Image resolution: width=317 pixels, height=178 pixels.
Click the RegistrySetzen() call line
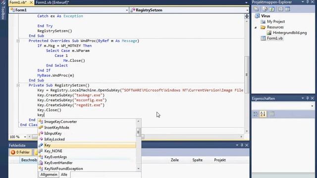pyautogui.click(x=54, y=31)
